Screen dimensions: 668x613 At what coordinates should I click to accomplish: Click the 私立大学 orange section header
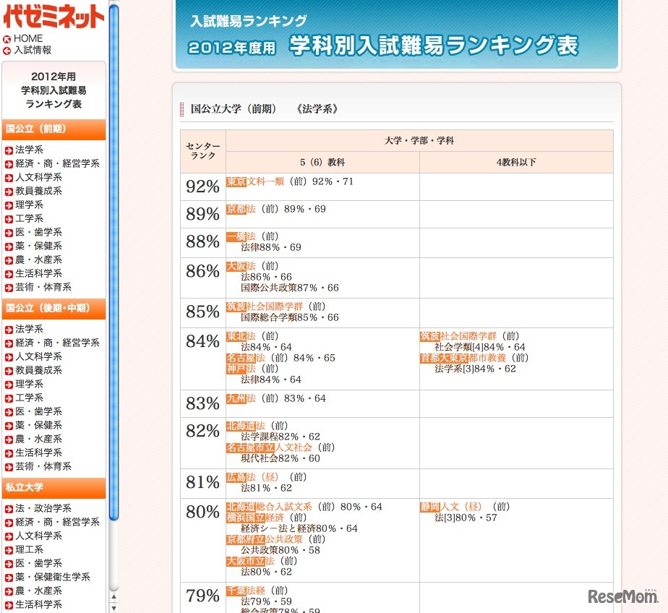[x=53, y=488]
